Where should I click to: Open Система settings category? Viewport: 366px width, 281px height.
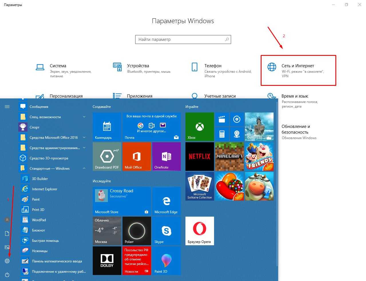coord(58,66)
